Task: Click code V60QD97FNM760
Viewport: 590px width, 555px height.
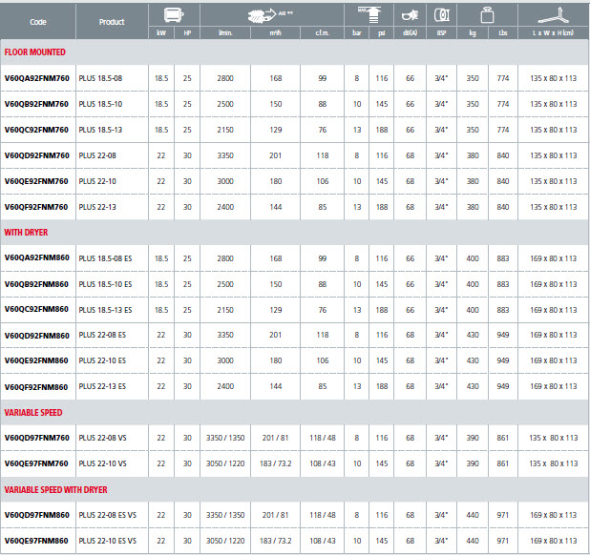Action: pos(37,438)
